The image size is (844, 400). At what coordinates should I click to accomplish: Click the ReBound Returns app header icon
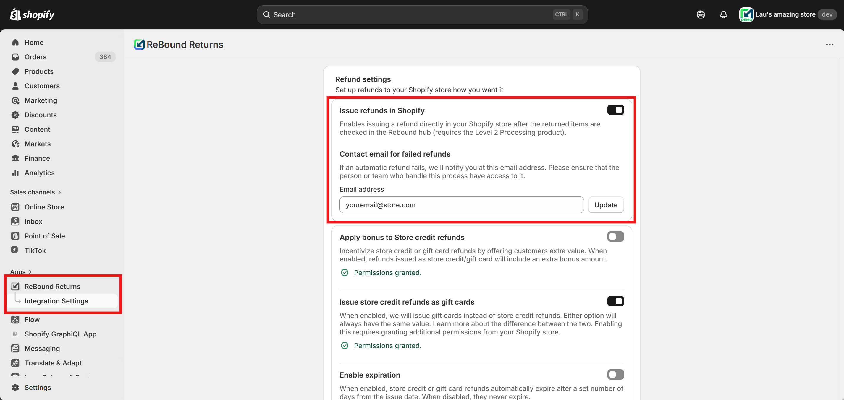coord(139,45)
